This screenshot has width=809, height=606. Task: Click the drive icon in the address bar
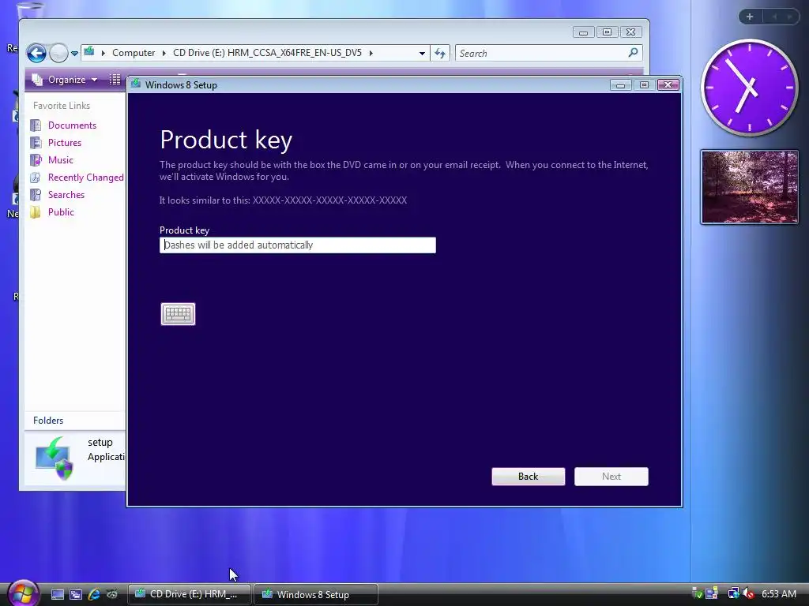pos(89,51)
